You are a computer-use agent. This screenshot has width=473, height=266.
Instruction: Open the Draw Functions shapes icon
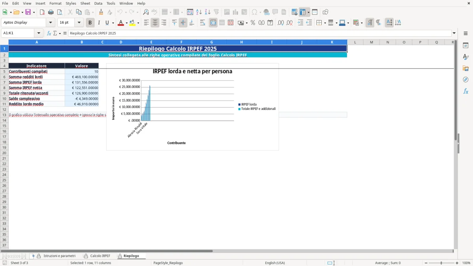point(325,12)
